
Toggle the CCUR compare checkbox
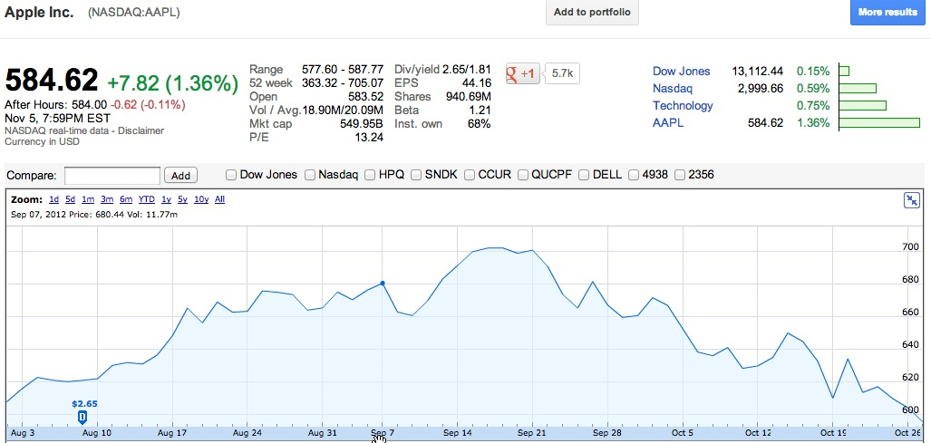[x=470, y=175]
